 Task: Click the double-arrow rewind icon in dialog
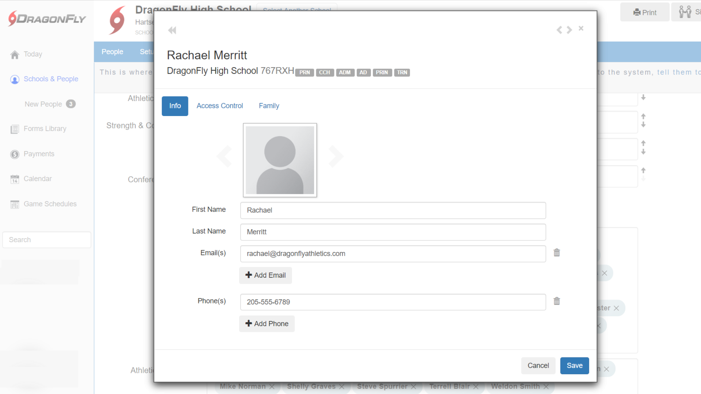[x=172, y=30]
